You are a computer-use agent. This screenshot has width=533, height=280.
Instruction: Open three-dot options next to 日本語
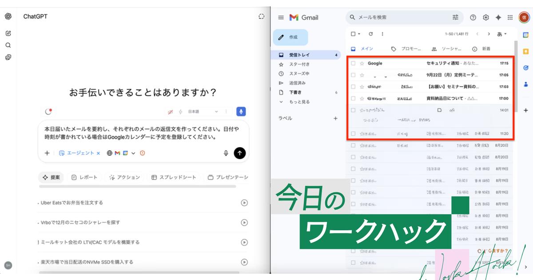[226, 112]
